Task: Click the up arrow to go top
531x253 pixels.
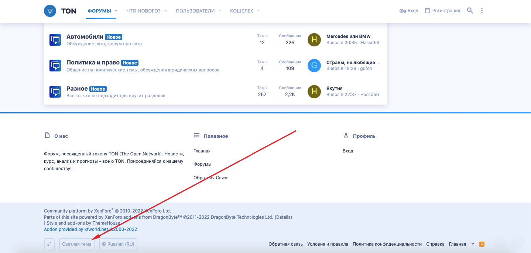Action: [x=473, y=244]
